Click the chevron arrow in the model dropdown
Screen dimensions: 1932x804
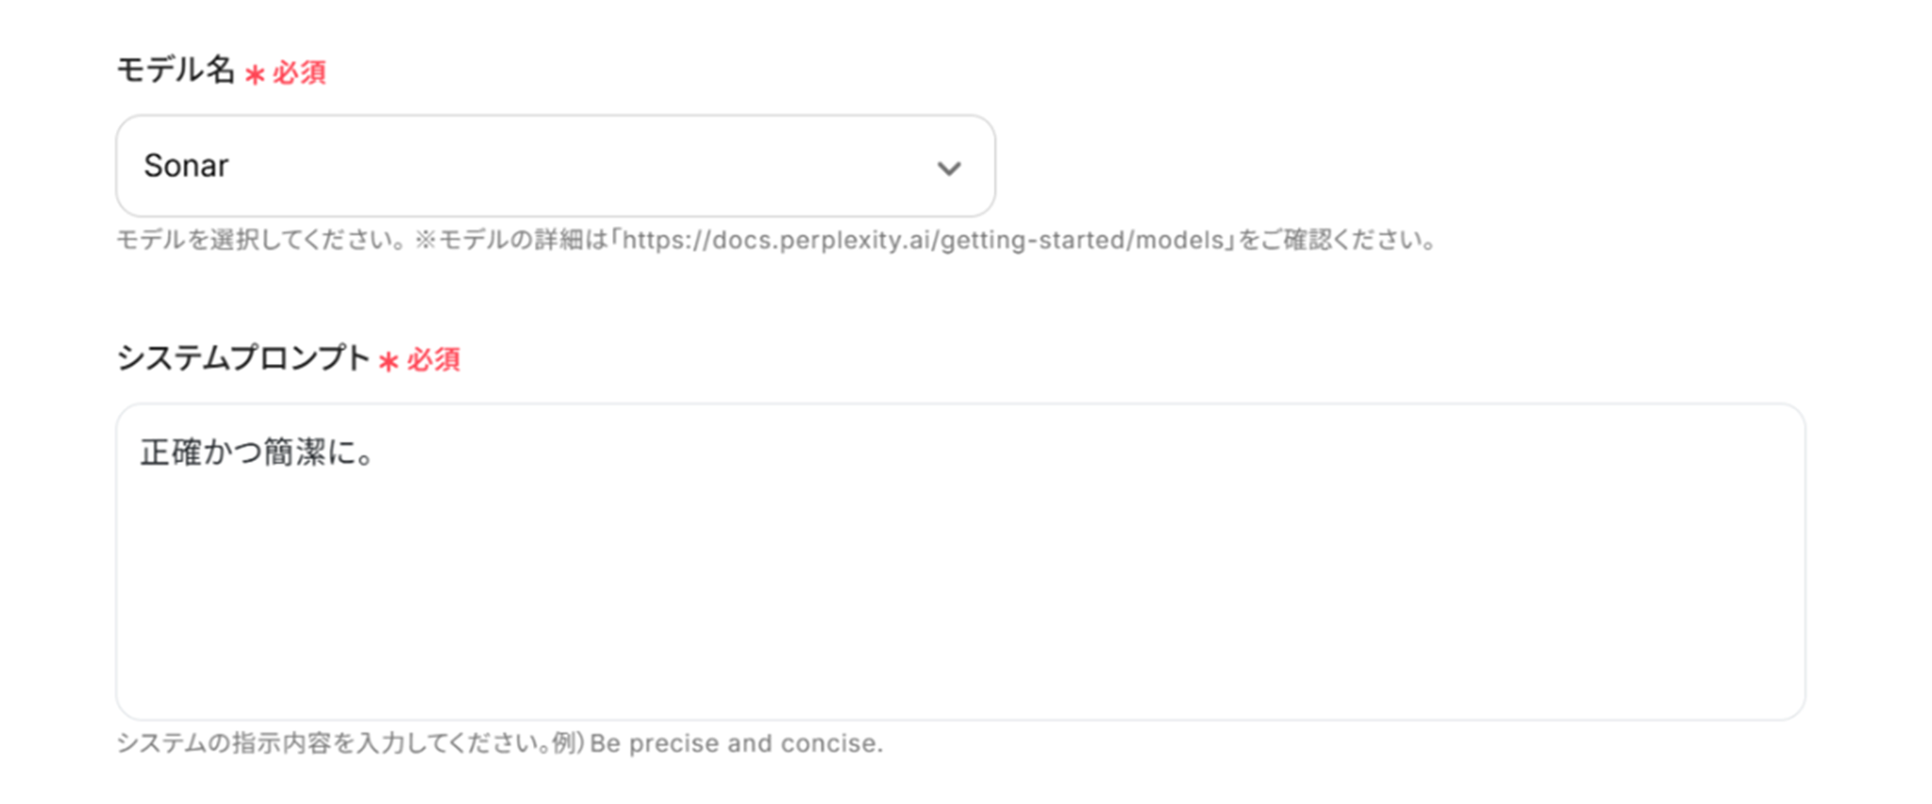948,168
